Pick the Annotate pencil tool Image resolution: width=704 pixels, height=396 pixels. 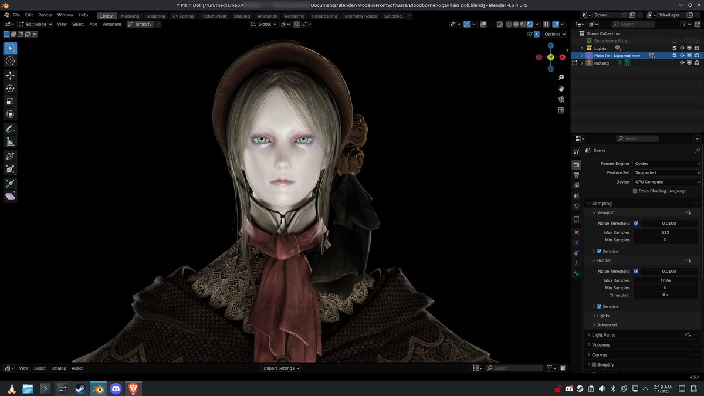tap(11, 129)
